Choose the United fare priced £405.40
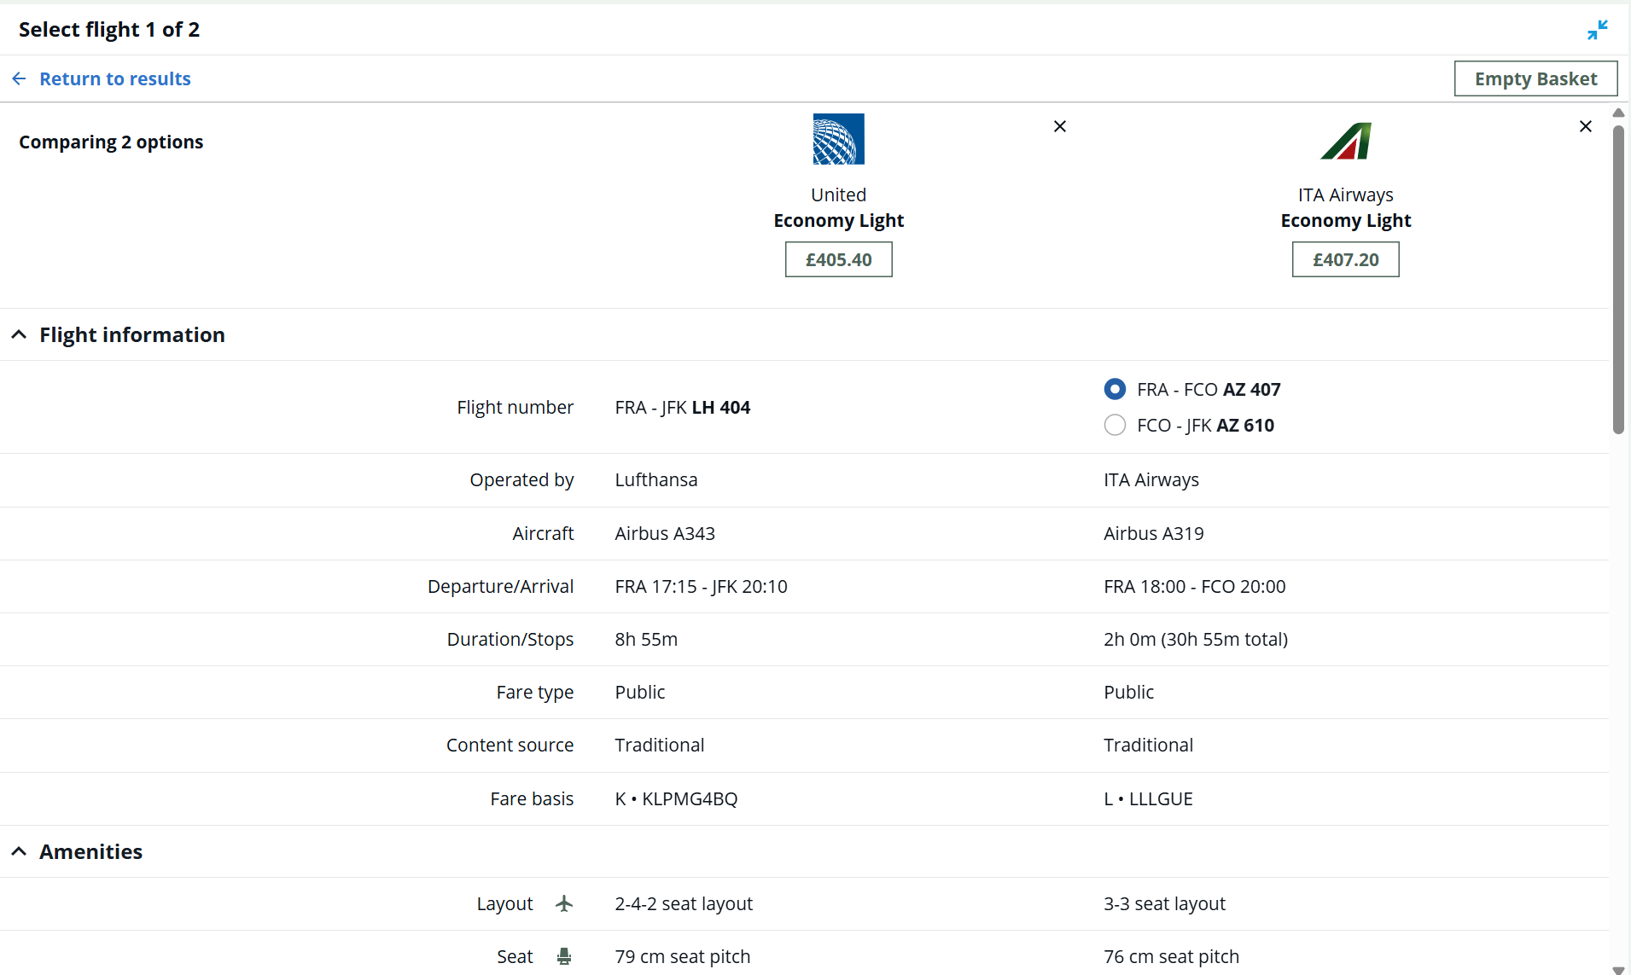 [x=838, y=259]
